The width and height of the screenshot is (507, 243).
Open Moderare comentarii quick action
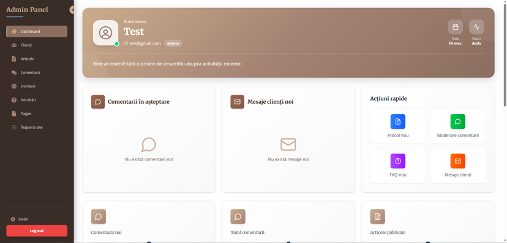(458, 126)
